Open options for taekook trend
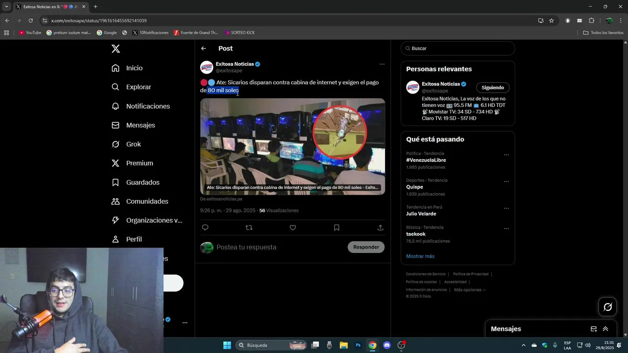The height and width of the screenshot is (353, 628). (506, 228)
